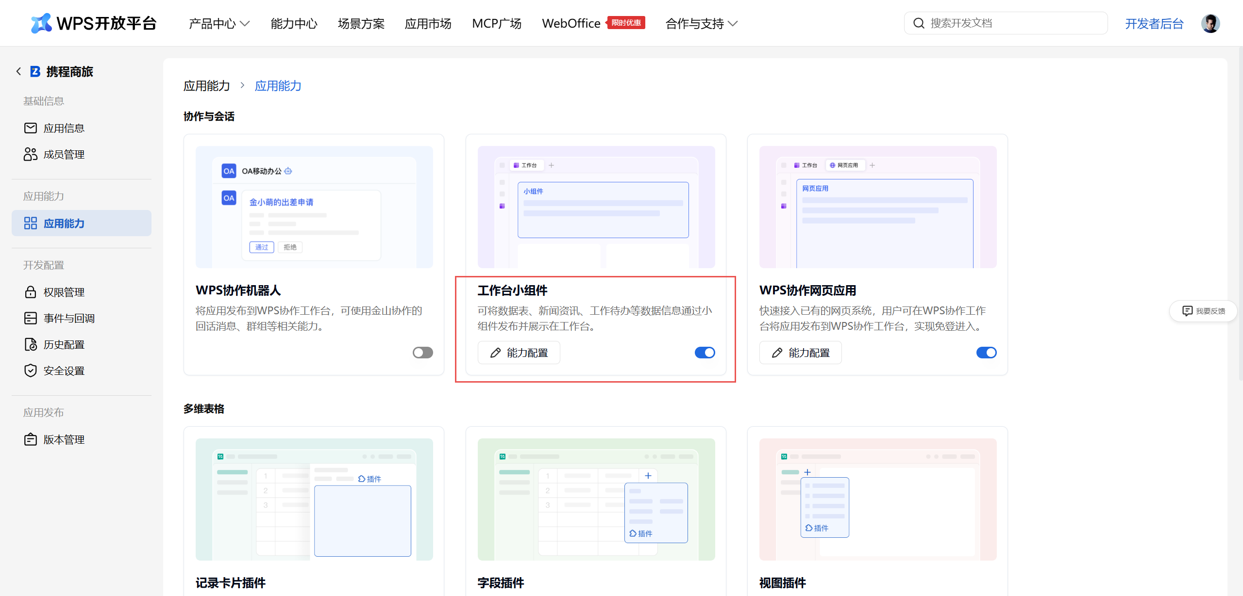
Task: Click the 我要反馈 feedback icon
Action: [x=1187, y=311]
